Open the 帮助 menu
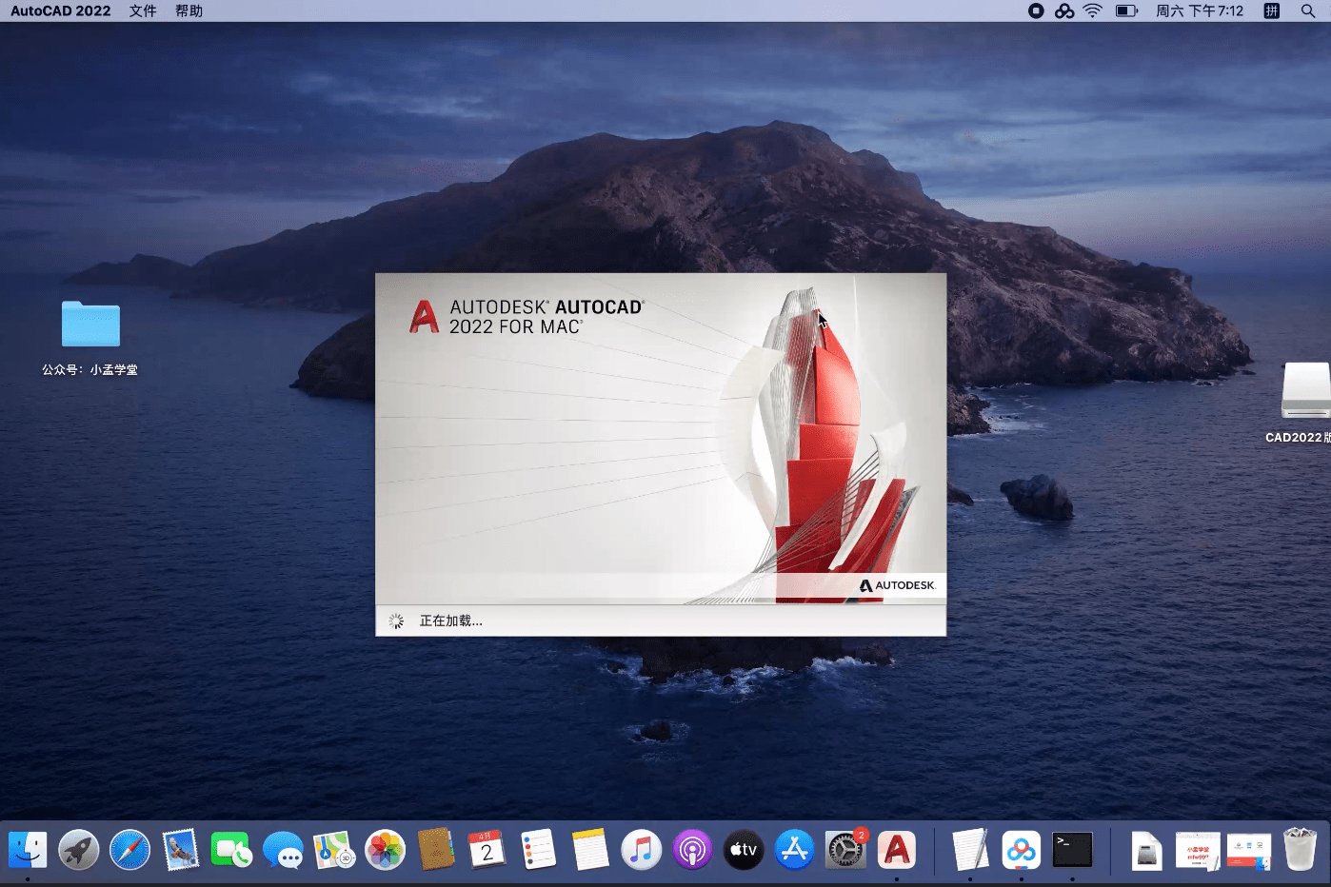Image resolution: width=1331 pixels, height=887 pixels. click(x=189, y=10)
